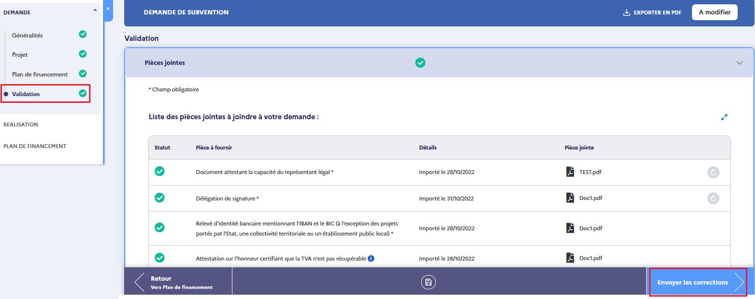This screenshot has width=755, height=299.
Task: Open the TEST.pdf attachment
Action: point(590,172)
